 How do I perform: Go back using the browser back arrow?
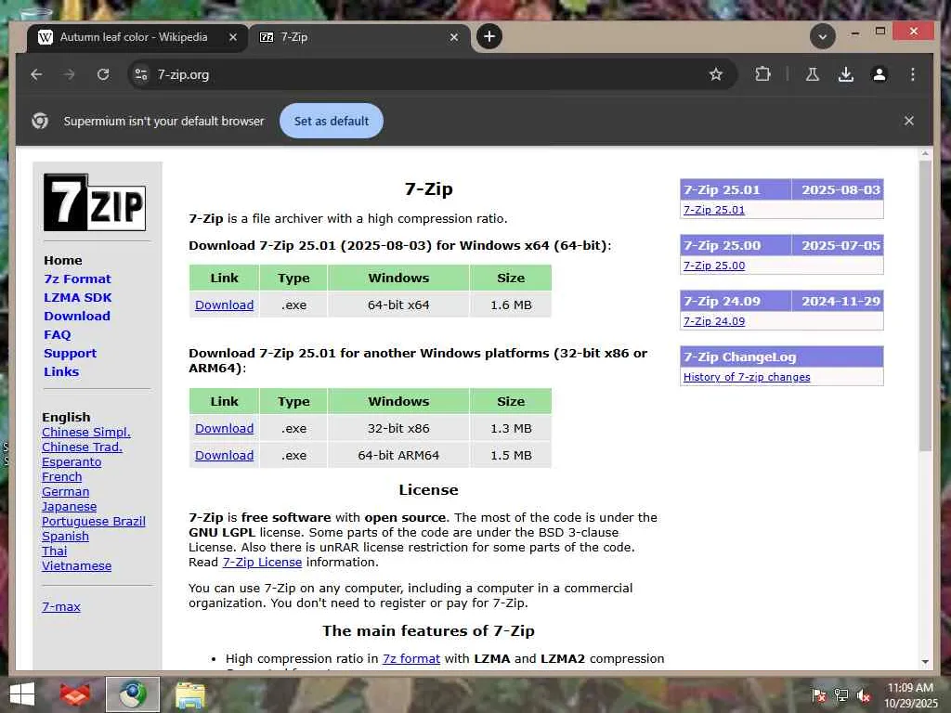pyautogui.click(x=36, y=74)
